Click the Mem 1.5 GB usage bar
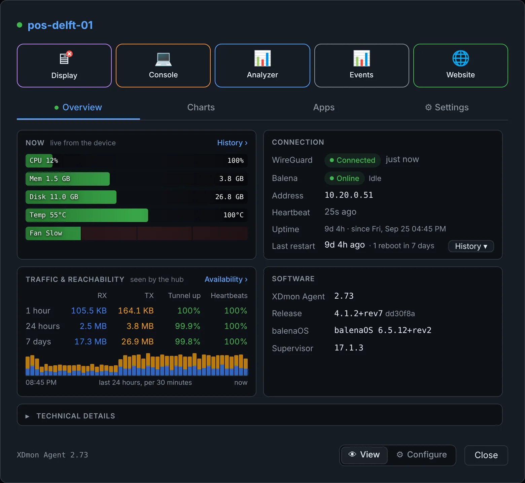 (137, 179)
